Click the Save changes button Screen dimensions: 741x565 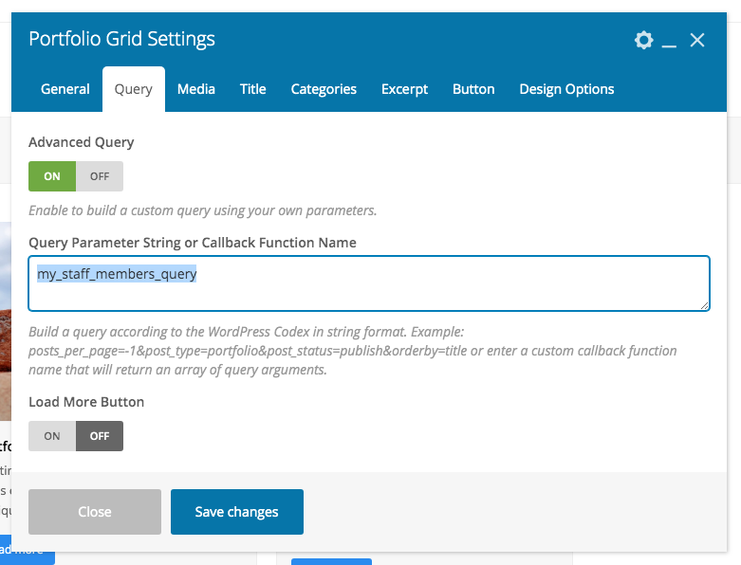[237, 512]
